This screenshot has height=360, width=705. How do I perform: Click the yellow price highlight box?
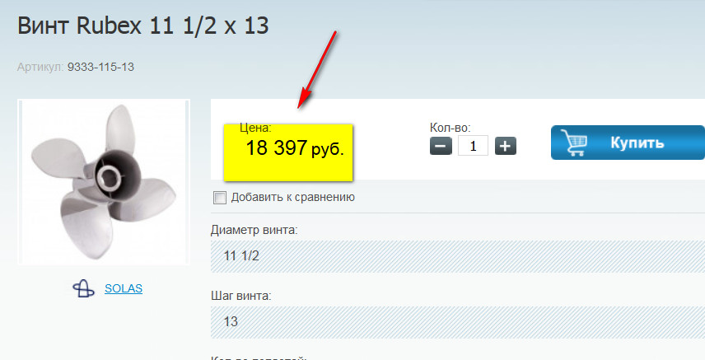tap(287, 152)
